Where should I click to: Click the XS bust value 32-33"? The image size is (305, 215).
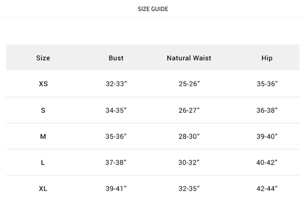(x=116, y=84)
